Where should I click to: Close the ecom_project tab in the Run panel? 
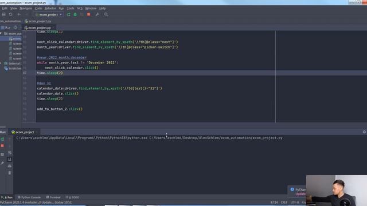[37, 132]
